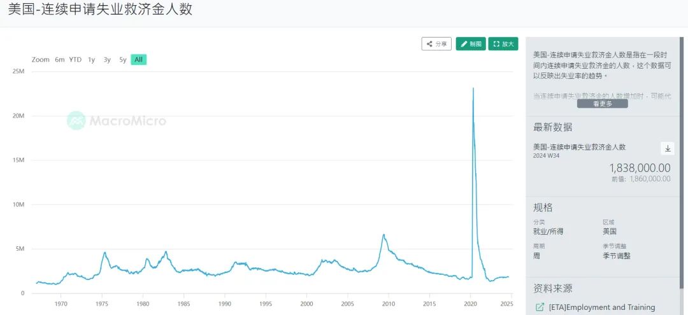This screenshot has width=688, height=315.
Task: Open the 美国 region link
Action: click(610, 232)
